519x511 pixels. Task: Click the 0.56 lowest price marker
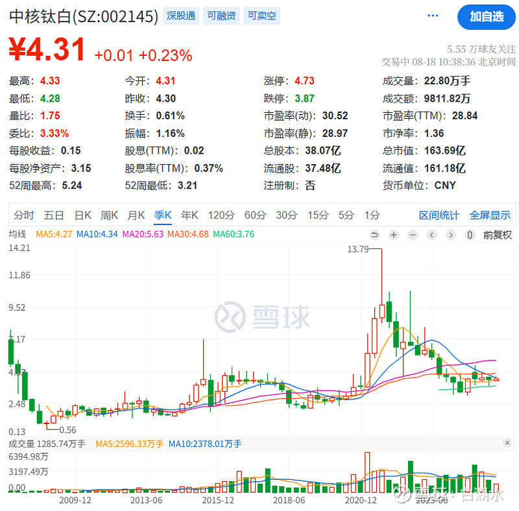point(67,430)
